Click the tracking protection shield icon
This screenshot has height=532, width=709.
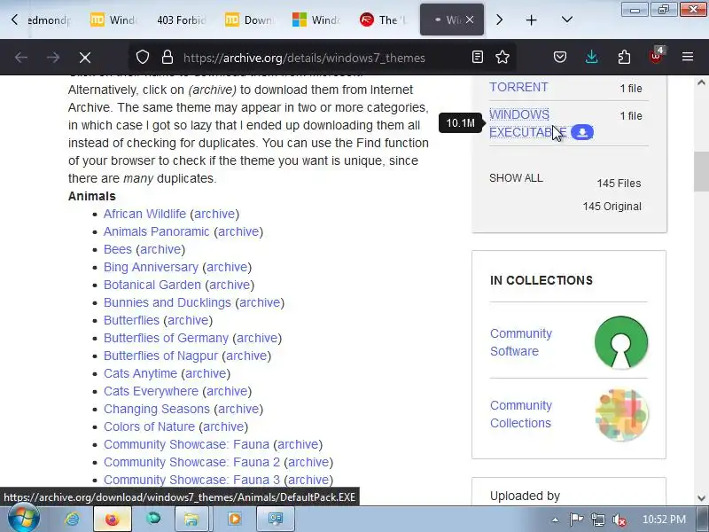(x=143, y=58)
